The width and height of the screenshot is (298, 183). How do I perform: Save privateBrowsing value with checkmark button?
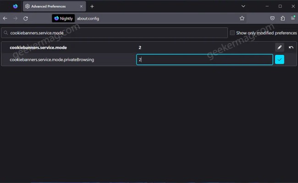point(280,59)
